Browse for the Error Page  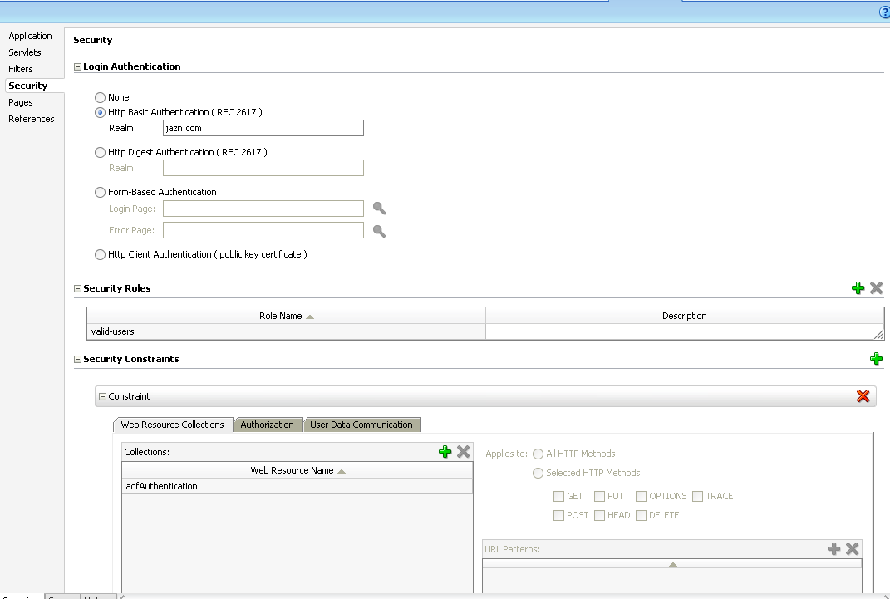[x=379, y=231]
